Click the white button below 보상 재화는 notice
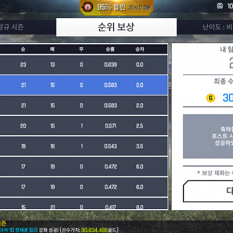This screenshot has width=233, height=233. [208, 191]
